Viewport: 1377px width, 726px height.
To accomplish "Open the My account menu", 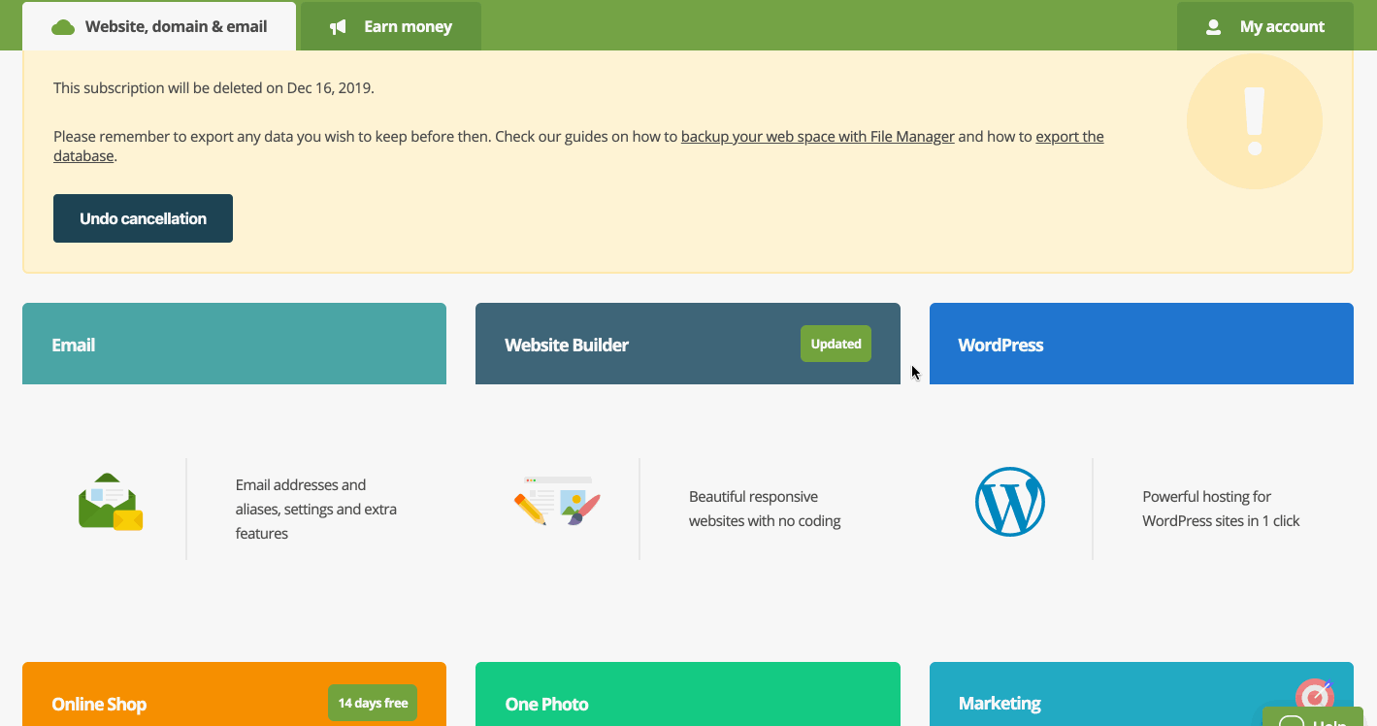I will [1265, 26].
